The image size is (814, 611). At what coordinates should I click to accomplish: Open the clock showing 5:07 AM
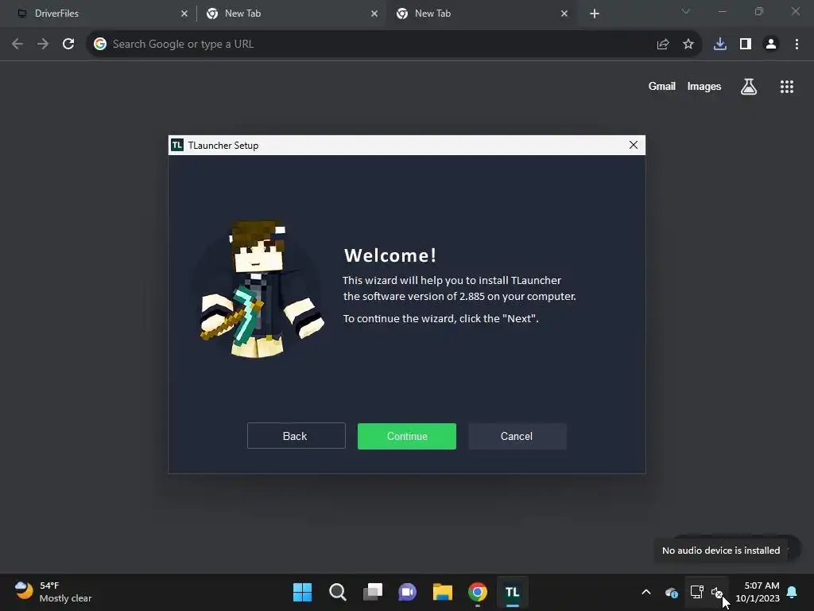coord(758,592)
